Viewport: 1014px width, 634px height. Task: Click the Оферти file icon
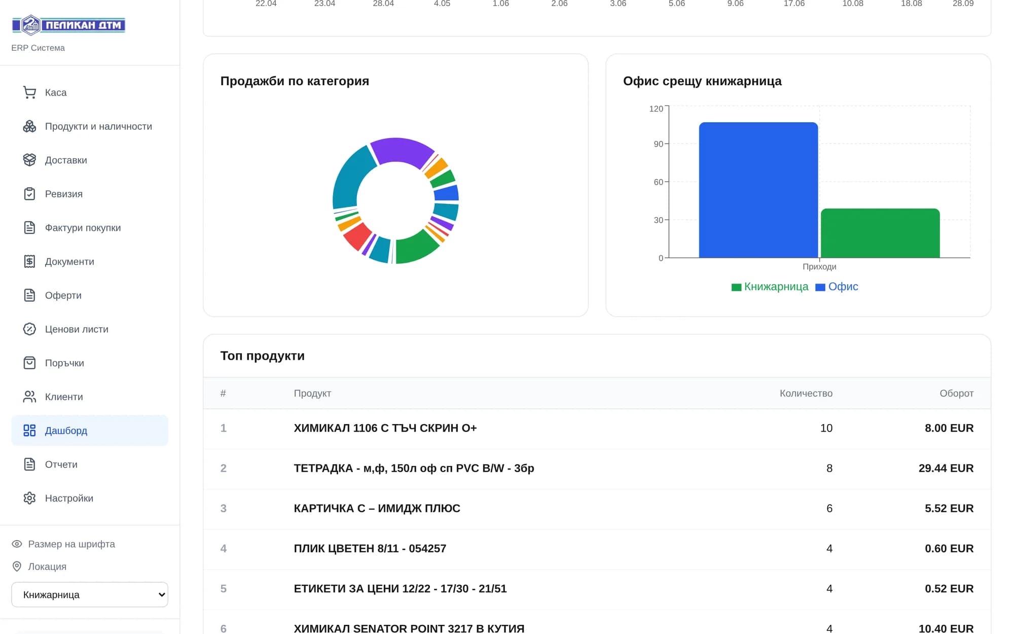[29, 295]
